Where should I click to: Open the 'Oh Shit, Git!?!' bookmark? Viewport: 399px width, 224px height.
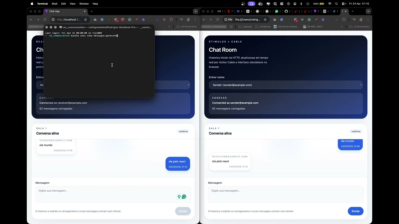(x=313, y=27)
